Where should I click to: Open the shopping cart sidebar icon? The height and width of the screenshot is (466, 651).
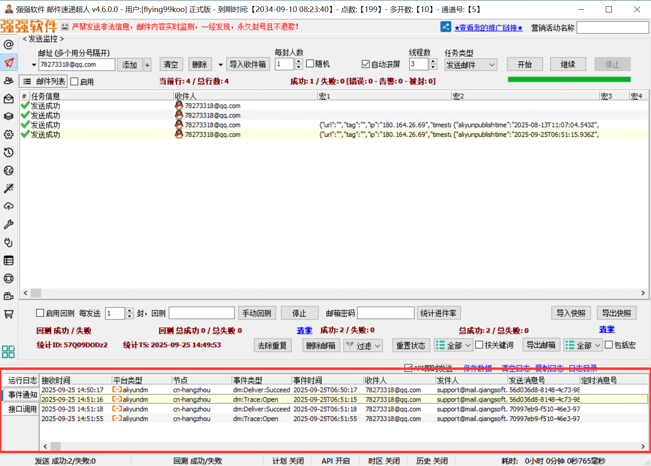(x=8, y=314)
